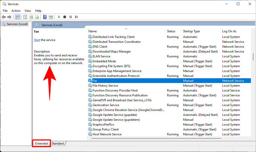Open the Action menu
Screen dimensions: 256x152
[16, 11]
